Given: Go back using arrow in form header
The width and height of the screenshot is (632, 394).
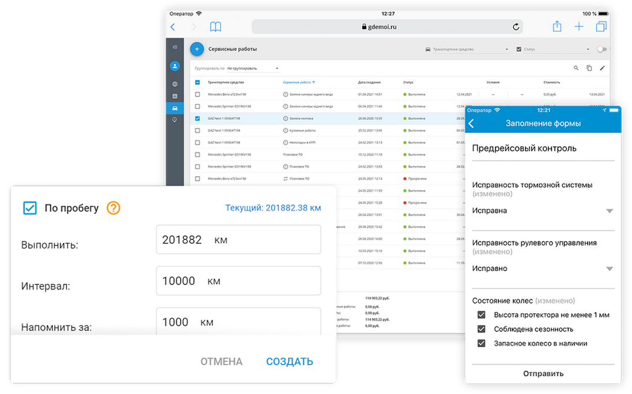Looking at the screenshot, I should click(471, 124).
